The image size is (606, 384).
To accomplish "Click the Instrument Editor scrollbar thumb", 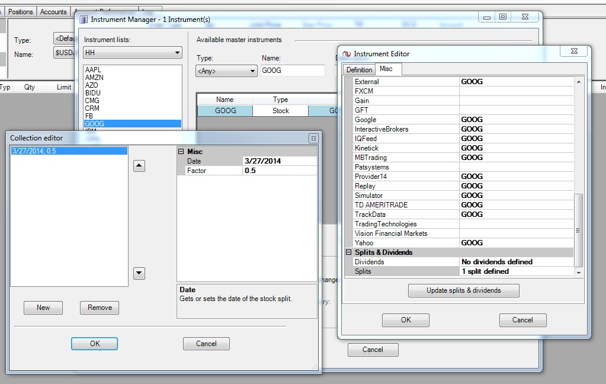I will [x=579, y=231].
